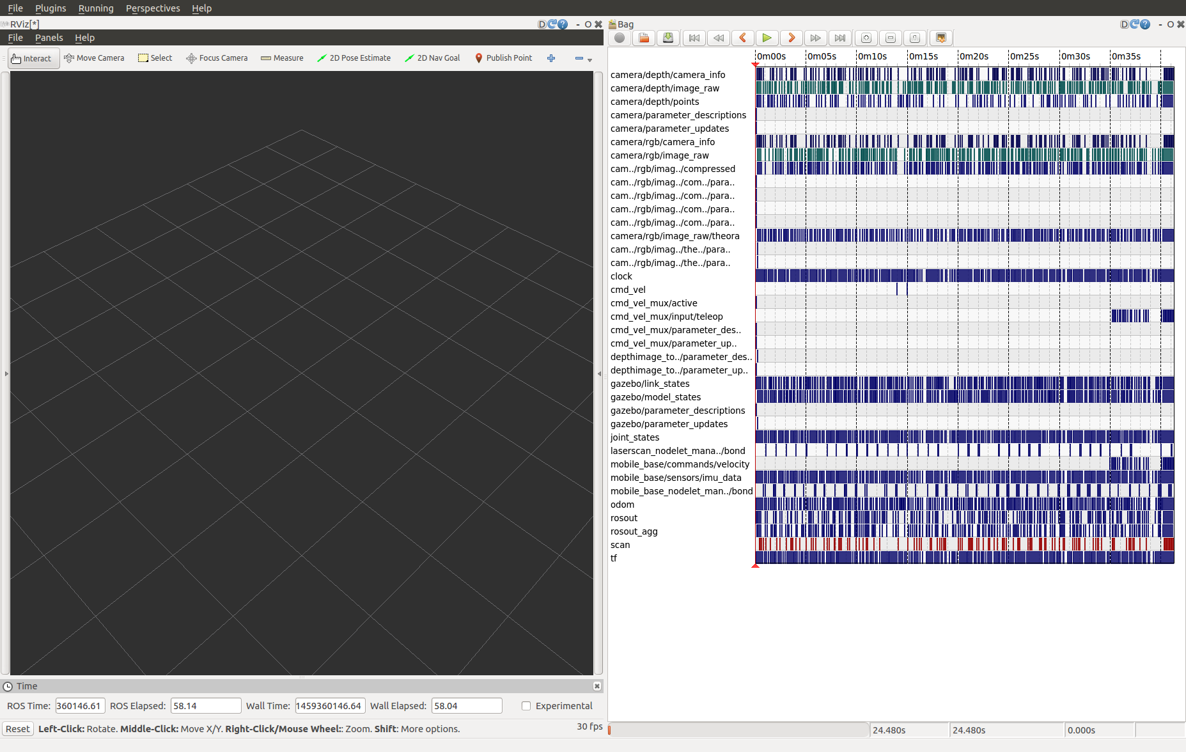This screenshot has height=752, width=1186.
Task: Click the Record button in Bag toolbar
Action: pos(620,38)
